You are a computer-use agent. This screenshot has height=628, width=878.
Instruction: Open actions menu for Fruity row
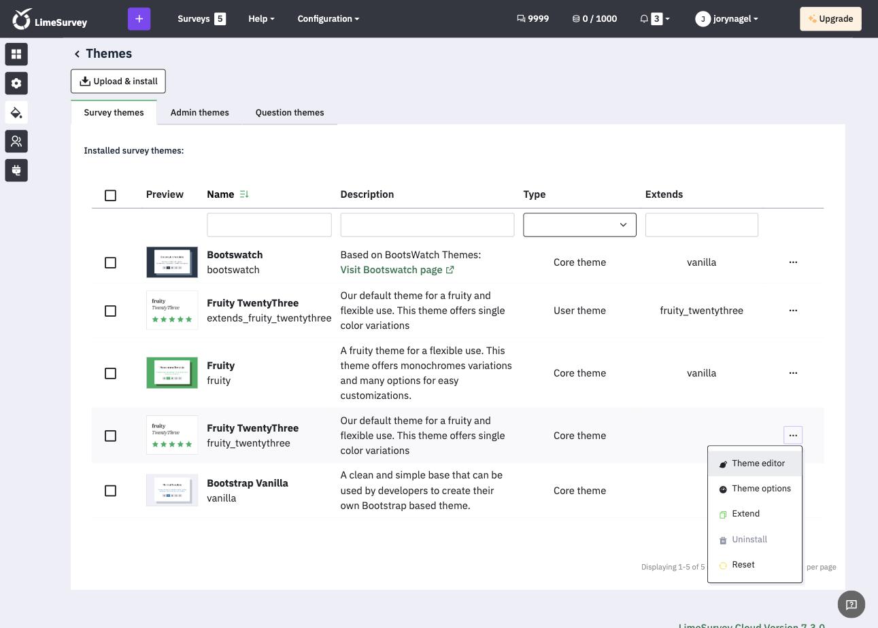(x=793, y=373)
